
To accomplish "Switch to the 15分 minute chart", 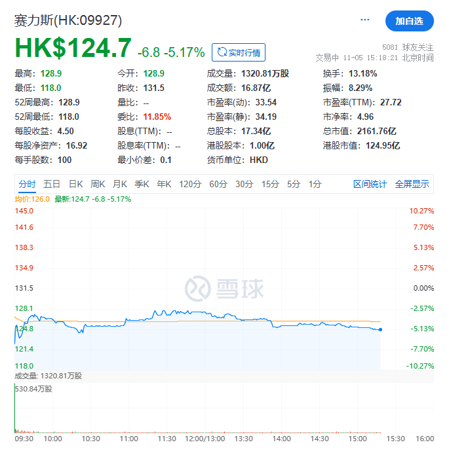I will 270,185.
